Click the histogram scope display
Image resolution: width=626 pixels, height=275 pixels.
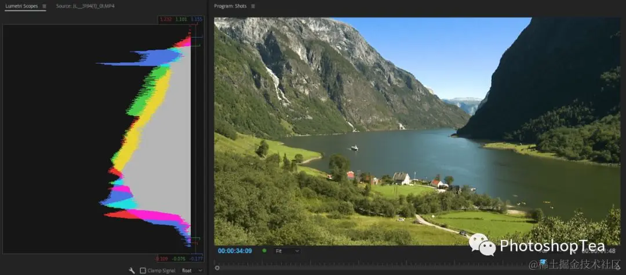98,139
